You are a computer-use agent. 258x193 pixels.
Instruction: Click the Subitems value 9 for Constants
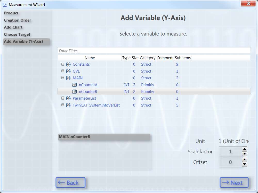tap(177, 64)
